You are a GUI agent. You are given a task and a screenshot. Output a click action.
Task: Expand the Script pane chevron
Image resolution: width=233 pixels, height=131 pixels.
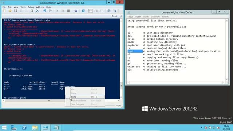point(120,16)
